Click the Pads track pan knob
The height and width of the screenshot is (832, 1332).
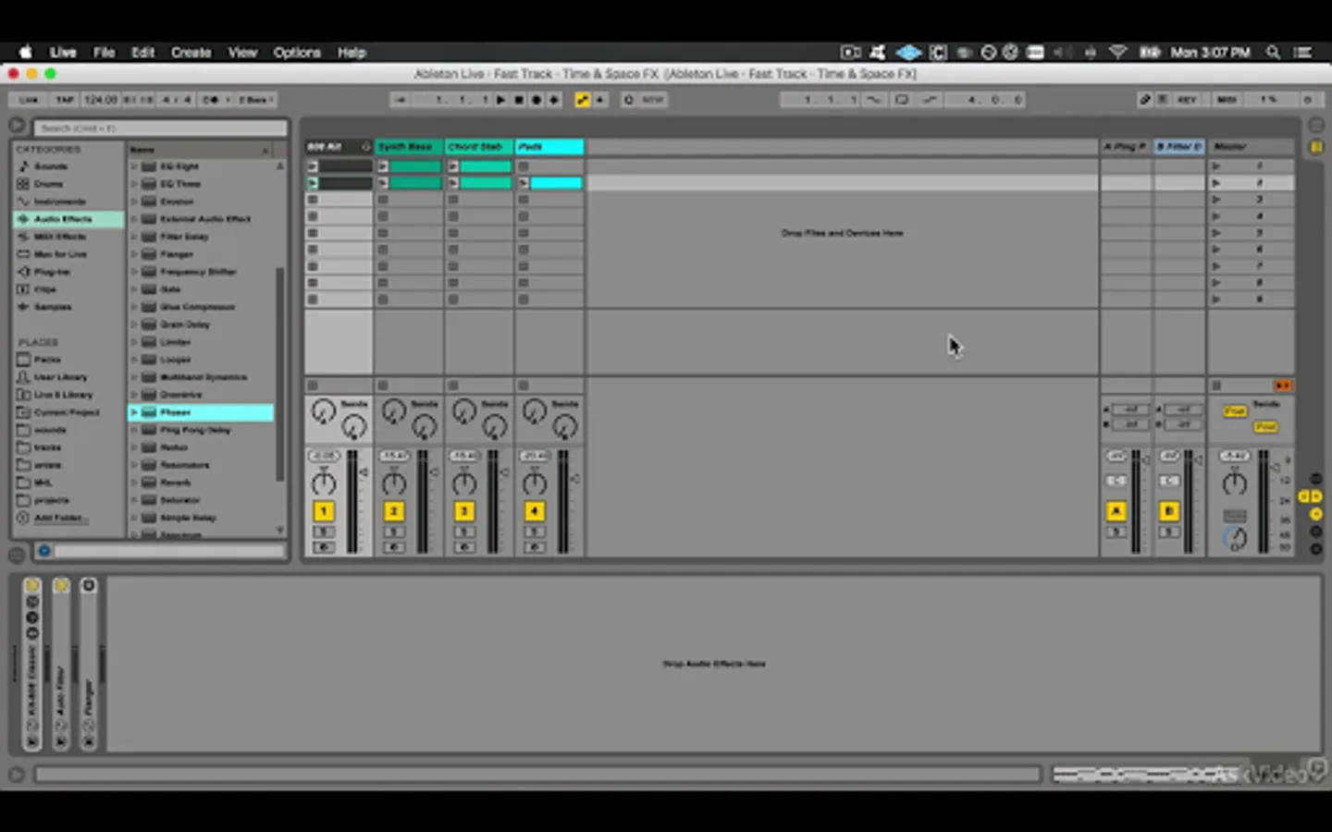click(x=535, y=483)
